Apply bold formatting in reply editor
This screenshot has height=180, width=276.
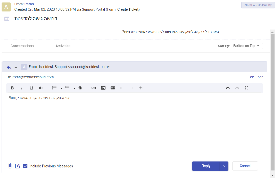(12, 88)
